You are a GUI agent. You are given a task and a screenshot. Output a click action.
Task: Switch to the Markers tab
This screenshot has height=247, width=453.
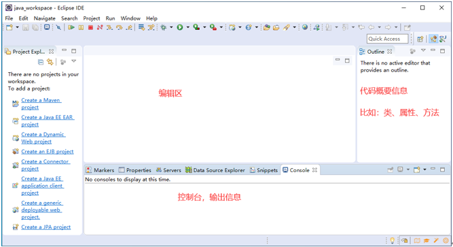101,170
